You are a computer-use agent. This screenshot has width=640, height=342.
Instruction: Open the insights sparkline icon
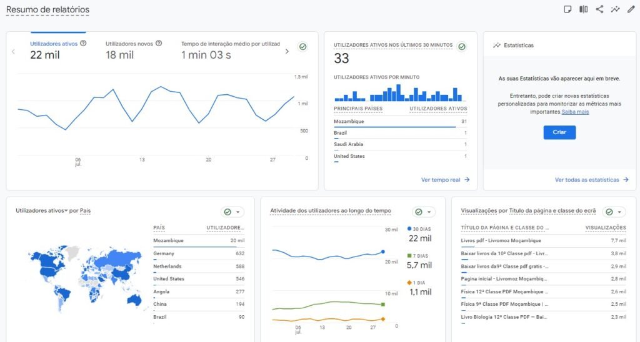point(615,9)
